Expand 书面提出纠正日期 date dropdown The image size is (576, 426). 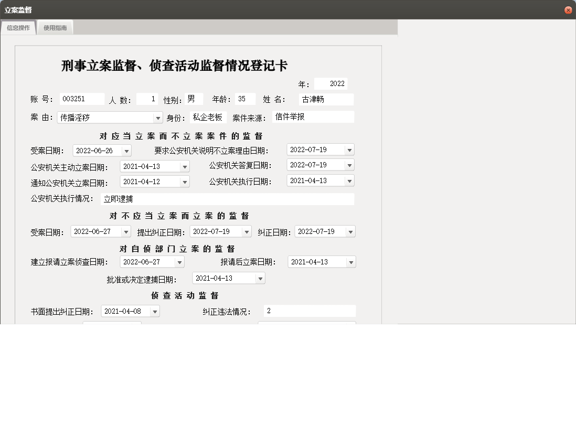[x=155, y=312]
